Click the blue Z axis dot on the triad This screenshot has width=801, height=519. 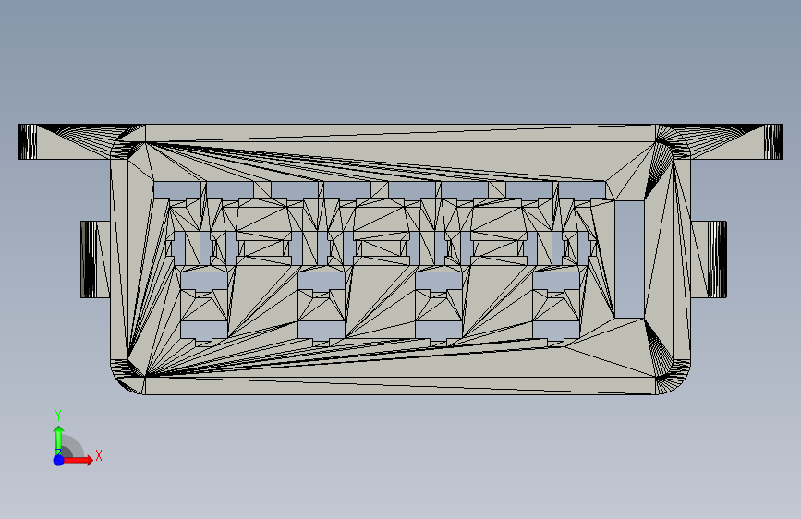(59, 460)
